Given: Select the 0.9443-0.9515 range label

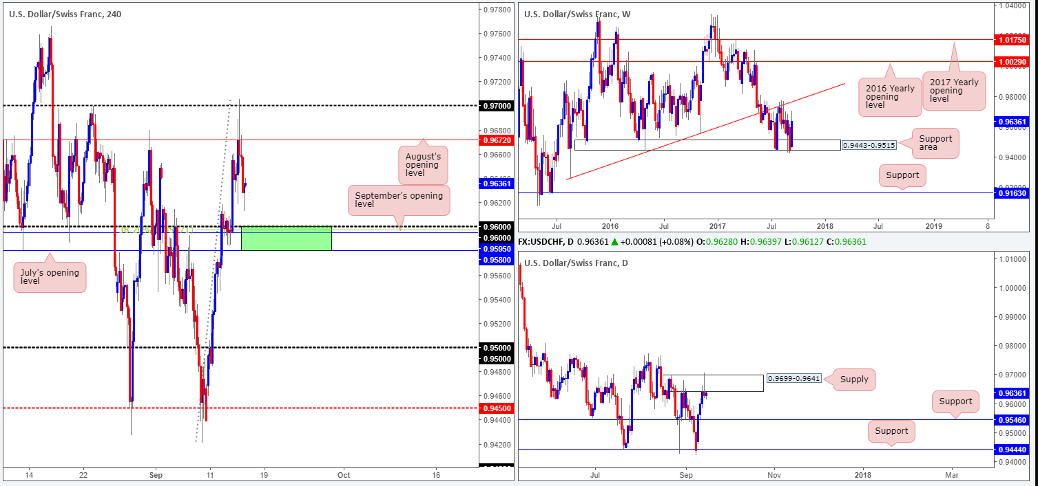Looking at the screenshot, I should coord(869,146).
